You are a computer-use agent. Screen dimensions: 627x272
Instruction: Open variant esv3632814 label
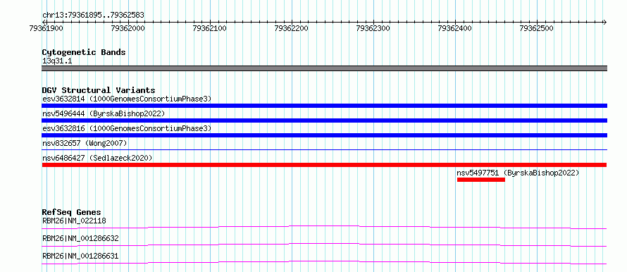point(127,99)
